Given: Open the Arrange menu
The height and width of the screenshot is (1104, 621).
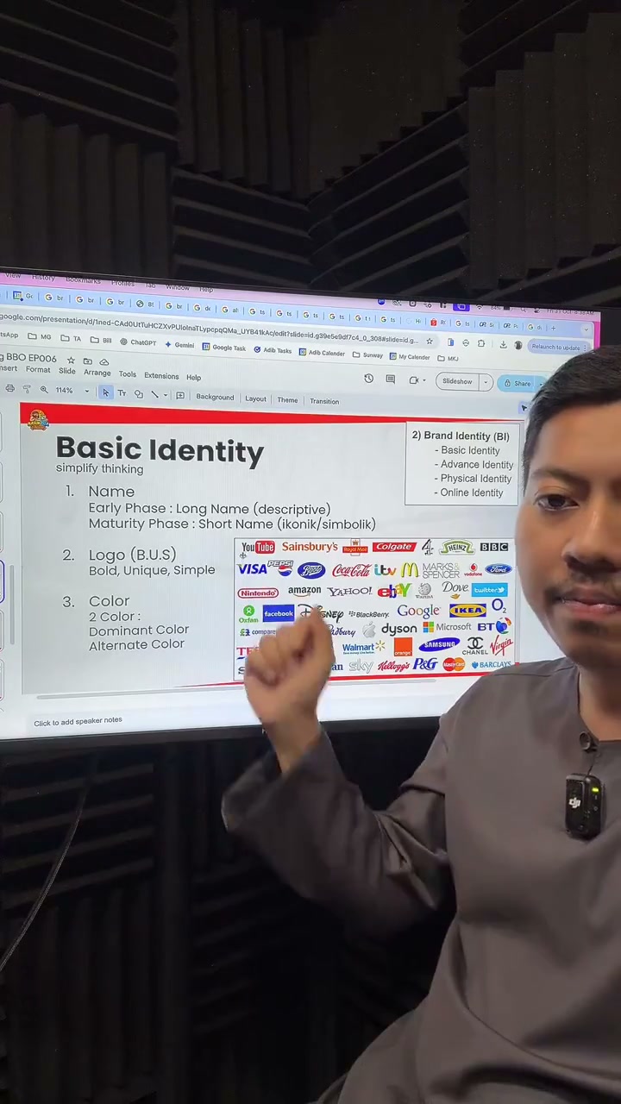Looking at the screenshot, I should coord(97,373).
